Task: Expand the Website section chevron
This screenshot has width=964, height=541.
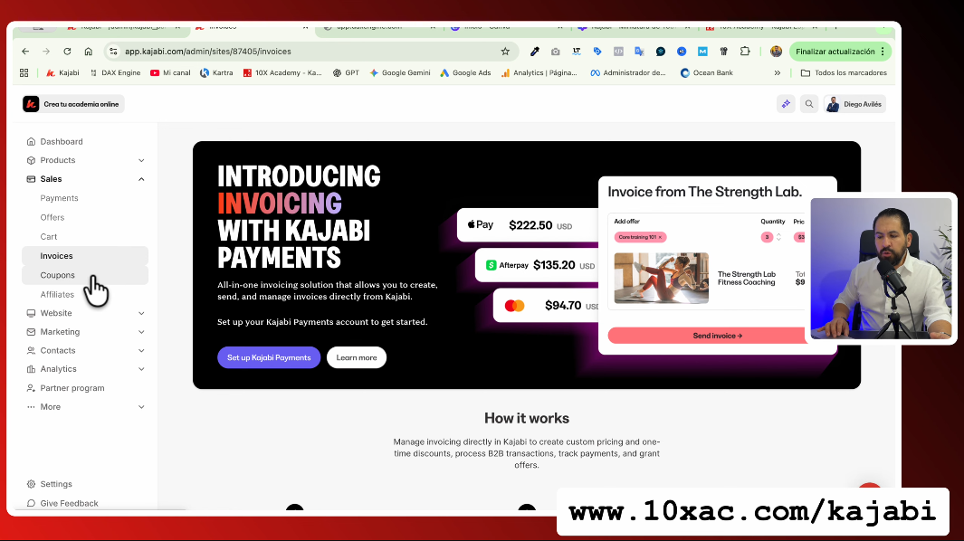Action: pyautogui.click(x=141, y=313)
